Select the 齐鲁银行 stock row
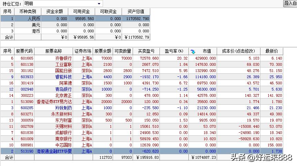The height and width of the screenshot is (166, 297). (x=142, y=58)
